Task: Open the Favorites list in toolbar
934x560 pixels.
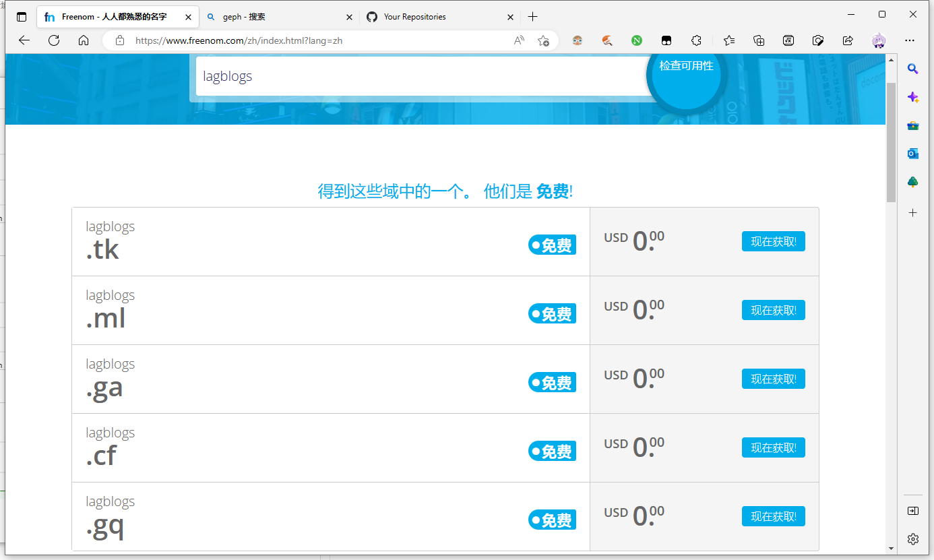Action: click(x=729, y=40)
